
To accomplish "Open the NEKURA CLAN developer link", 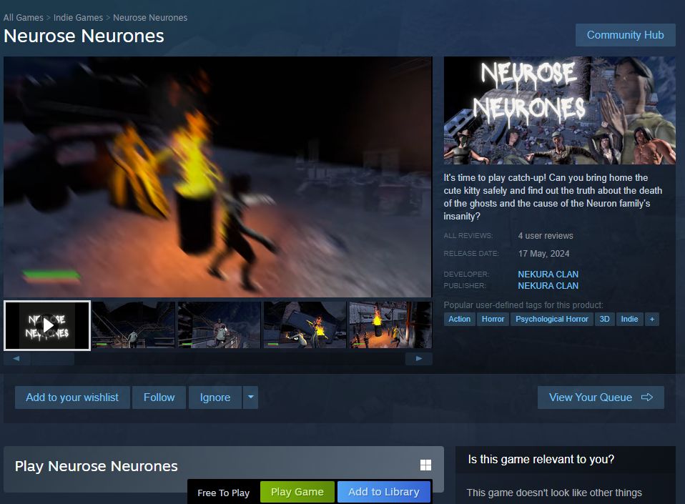I will (x=548, y=275).
